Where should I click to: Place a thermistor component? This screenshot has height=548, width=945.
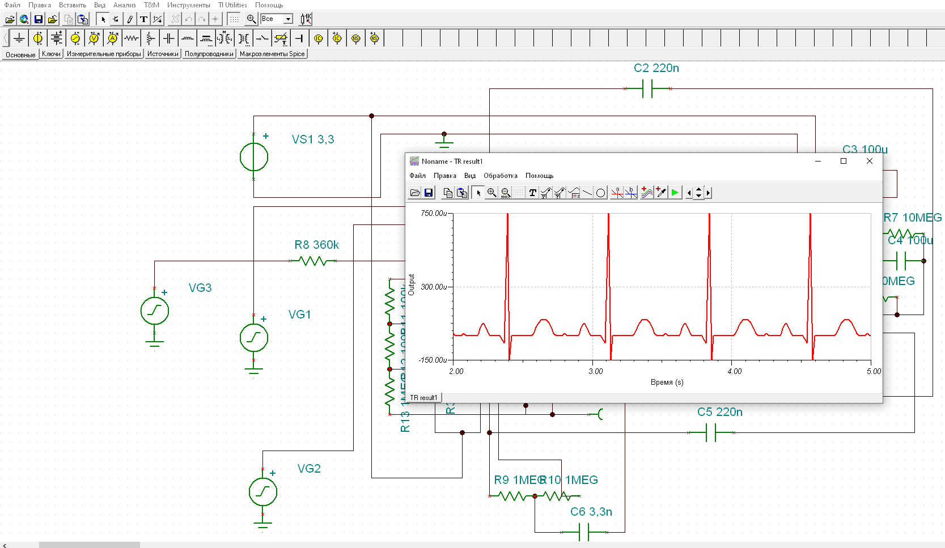point(281,39)
